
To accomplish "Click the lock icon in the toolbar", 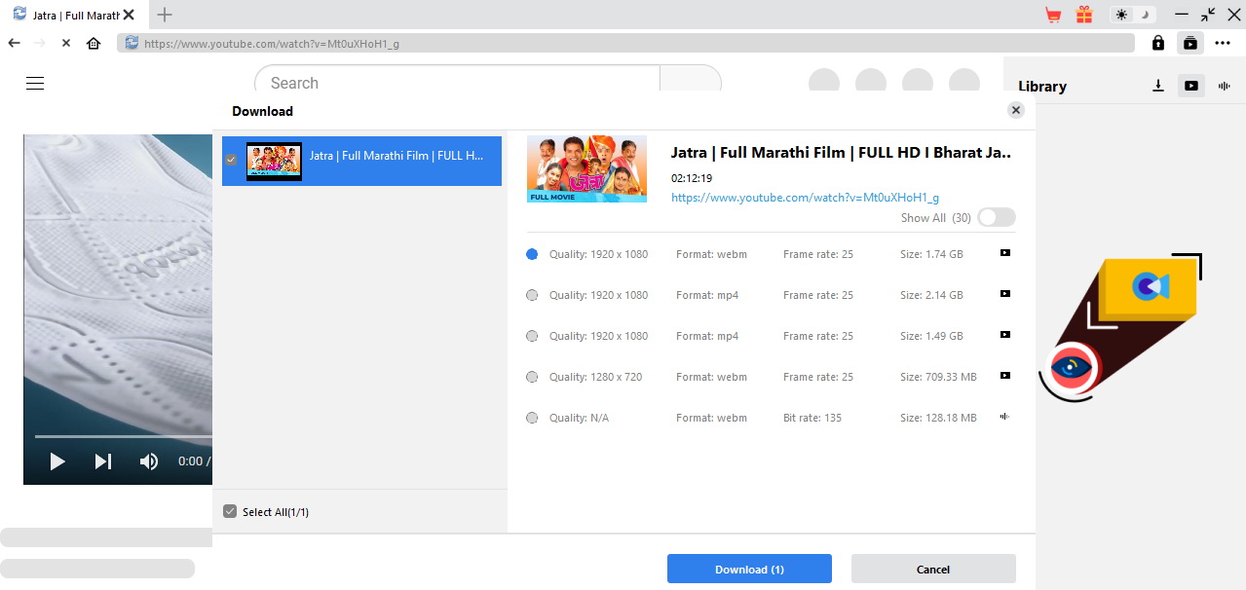I will click(x=1157, y=43).
